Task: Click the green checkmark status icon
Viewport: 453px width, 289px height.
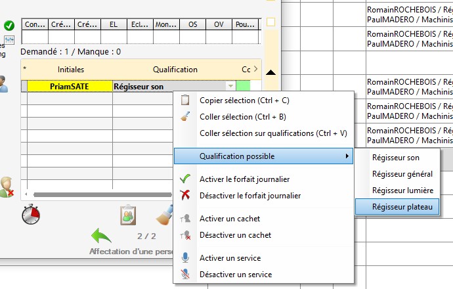Action: [x=9, y=26]
